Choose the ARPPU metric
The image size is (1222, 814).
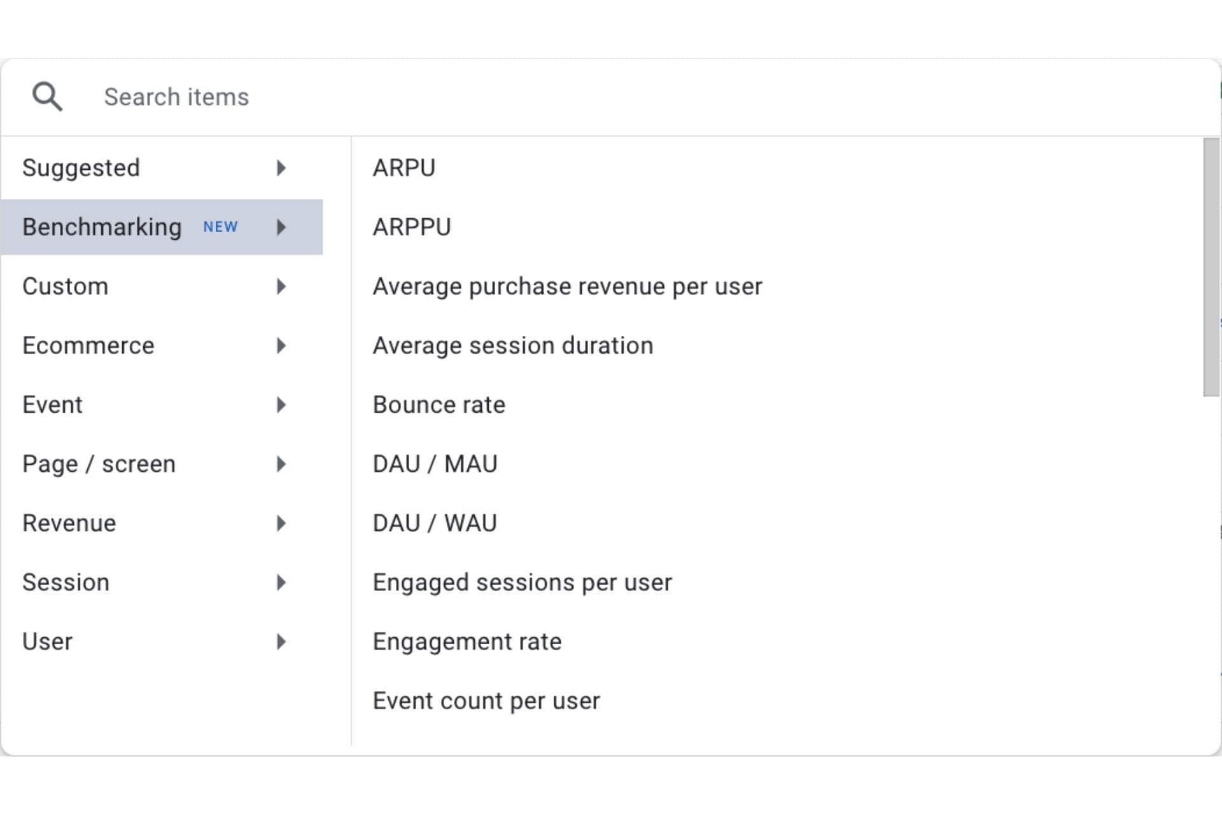coord(412,227)
